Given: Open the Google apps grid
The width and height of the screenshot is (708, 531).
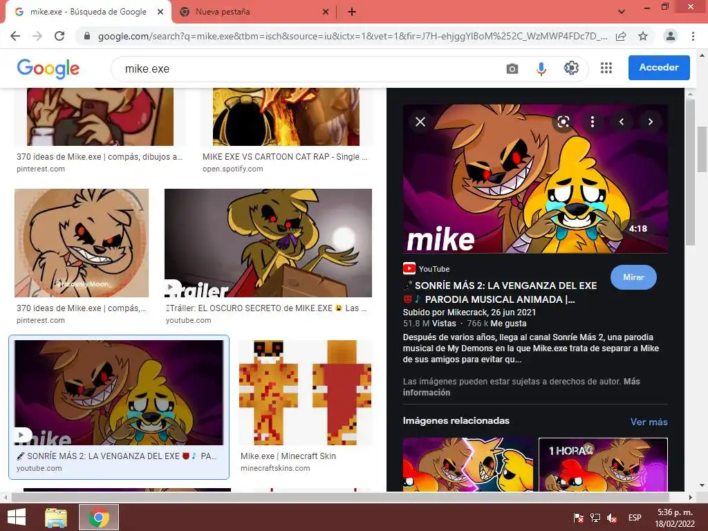Looking at the screenshot, I should (606, 68).
